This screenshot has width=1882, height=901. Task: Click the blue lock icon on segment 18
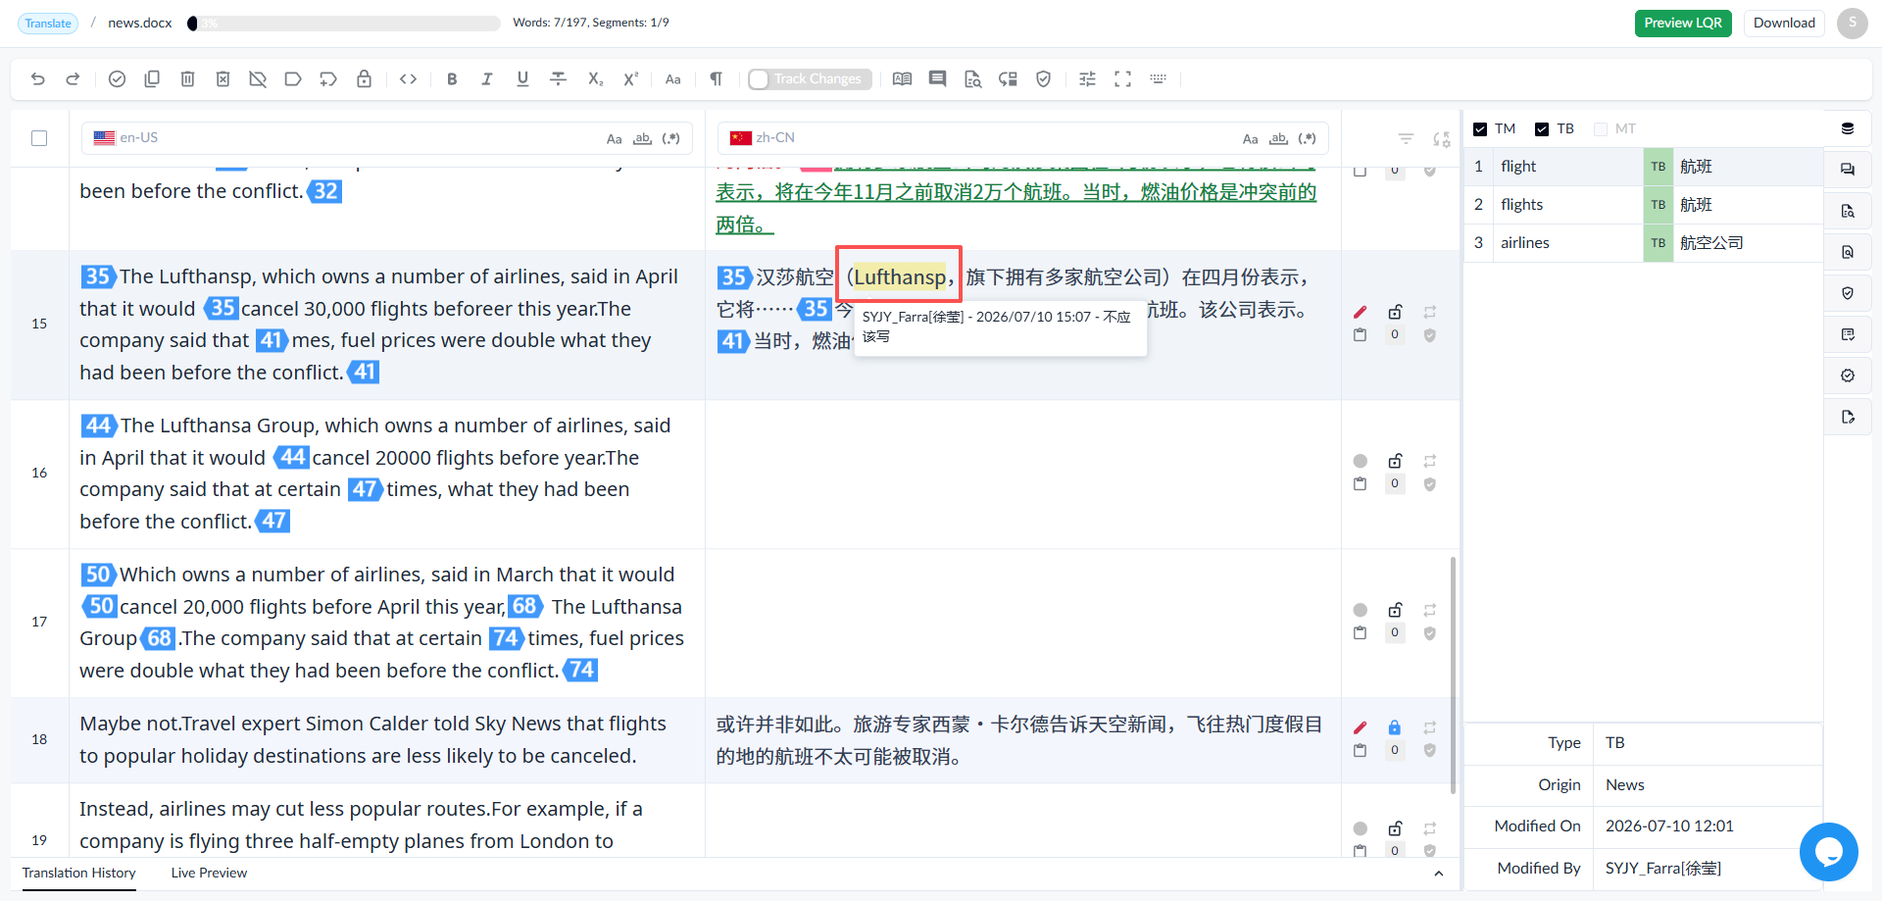tap(1395, 727)
